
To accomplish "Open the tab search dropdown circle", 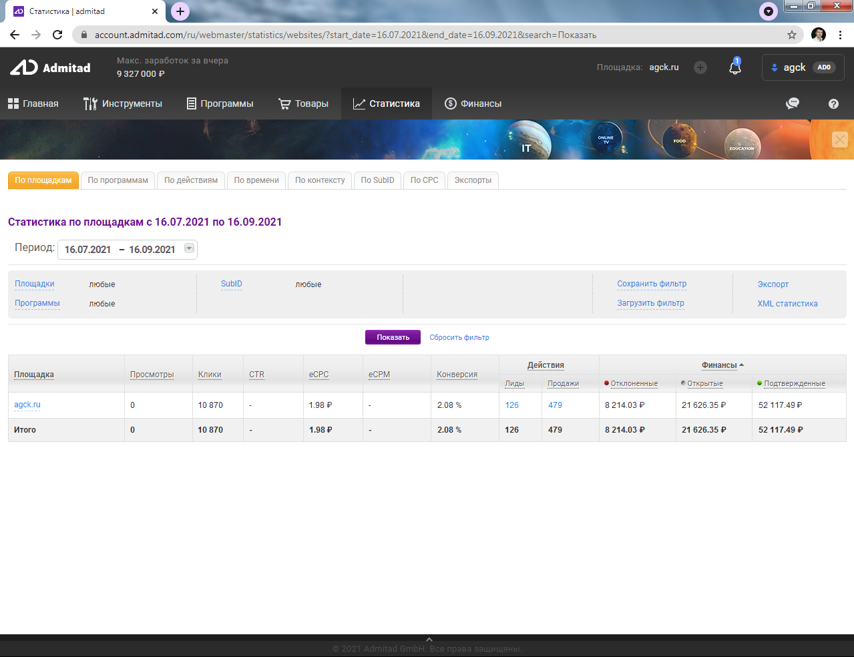I will (769, 11).
